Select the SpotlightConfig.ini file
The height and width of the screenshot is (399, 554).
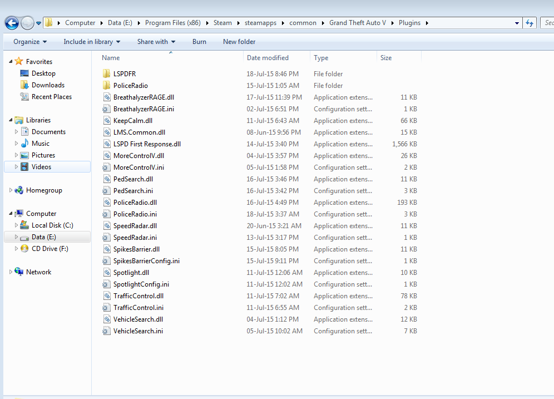coord(141,284)
